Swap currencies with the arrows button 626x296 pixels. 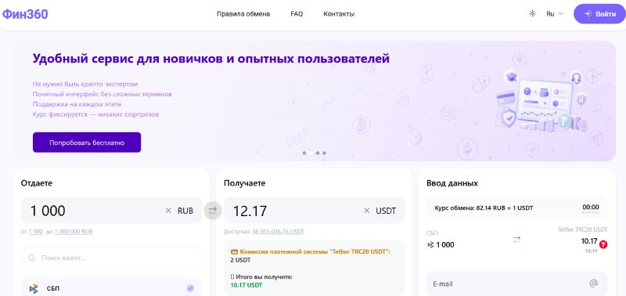[213, 210]
